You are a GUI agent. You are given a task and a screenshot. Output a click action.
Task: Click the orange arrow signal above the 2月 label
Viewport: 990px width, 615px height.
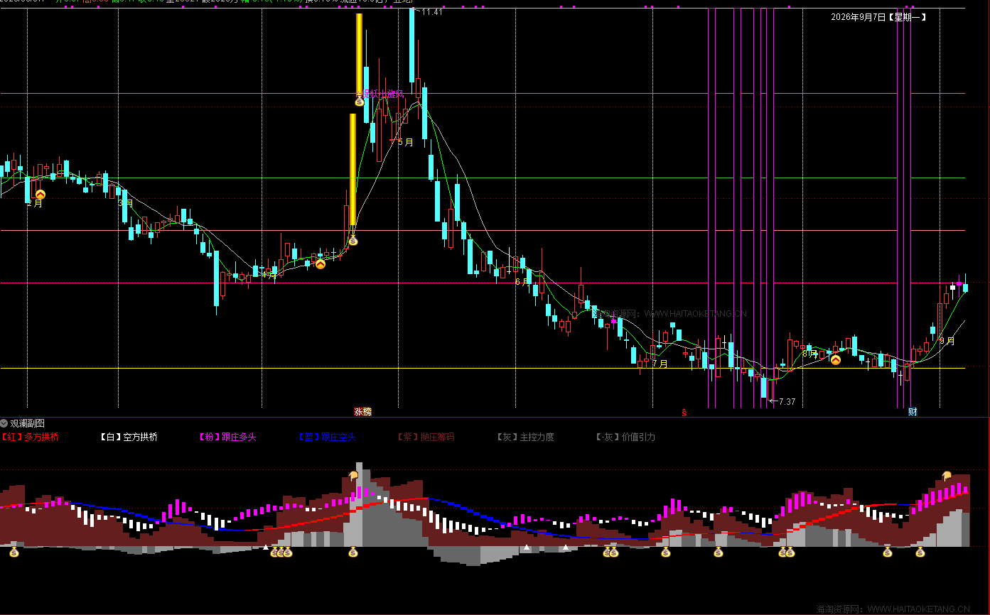coord(41,194)
